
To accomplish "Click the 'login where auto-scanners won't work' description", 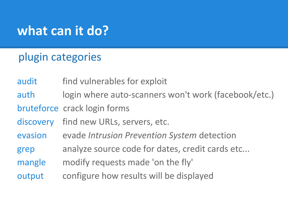I will pyautogui.click(x=137, y=95).
